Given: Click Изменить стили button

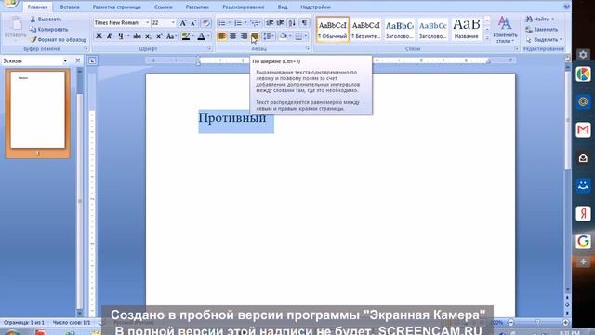Looking at the screenshot, I should point(505,29).
